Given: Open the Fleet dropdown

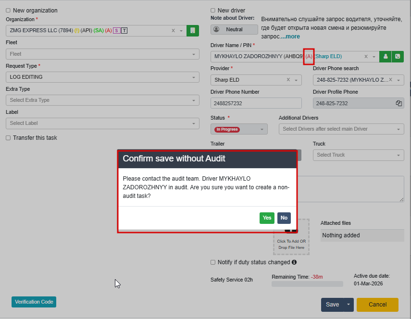Looking at the screenshot, I should tap(102, 54).
